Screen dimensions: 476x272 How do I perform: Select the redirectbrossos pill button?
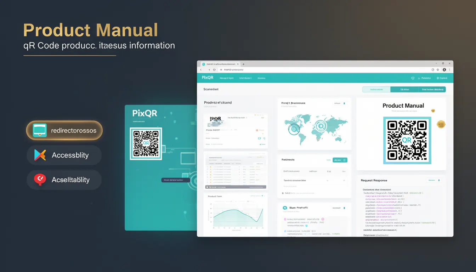(64, 130)
